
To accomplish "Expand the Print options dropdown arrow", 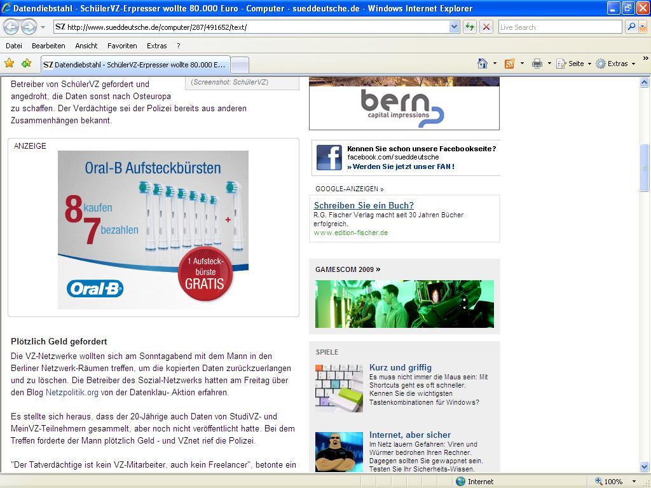I will click(x=549, y=64).
